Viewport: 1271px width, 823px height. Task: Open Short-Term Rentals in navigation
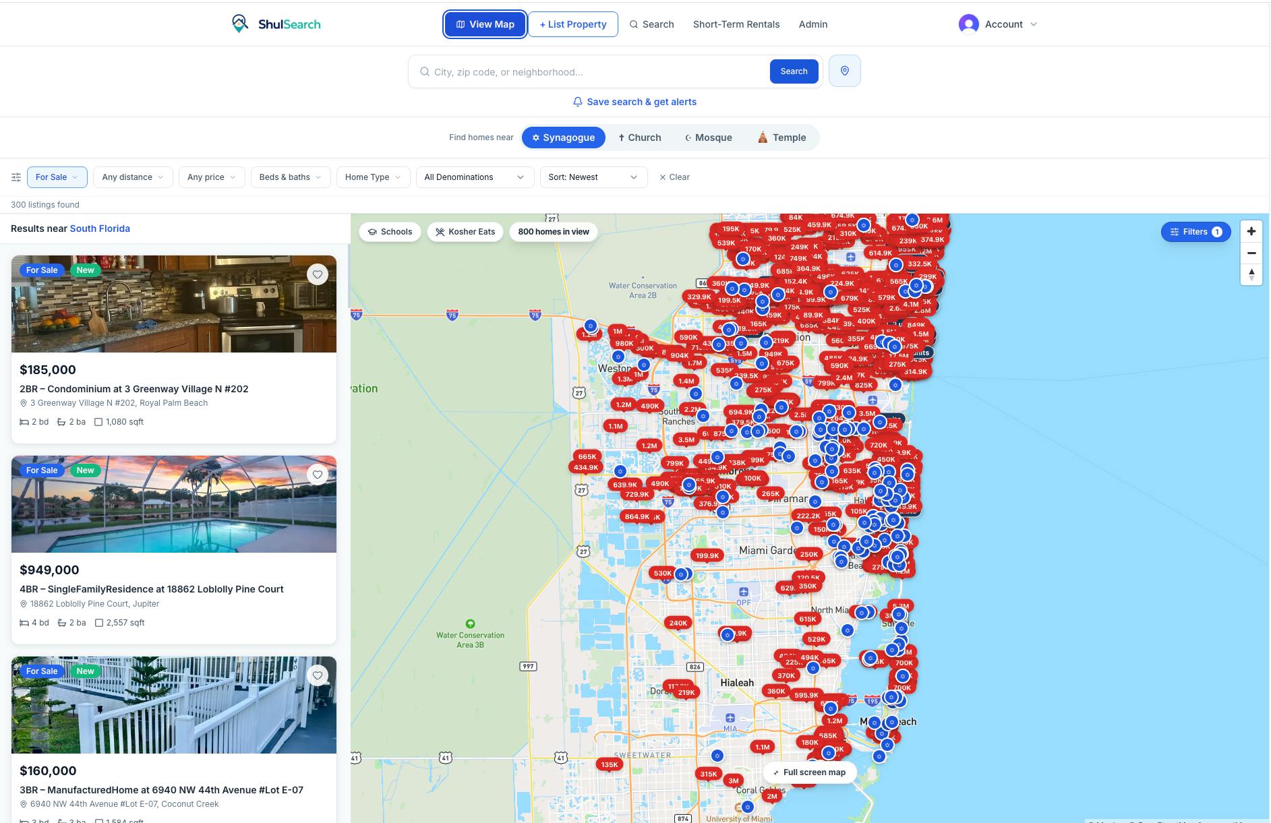click(736, 24)
